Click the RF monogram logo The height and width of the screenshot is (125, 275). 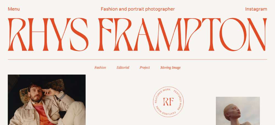(x=168, y=102)
